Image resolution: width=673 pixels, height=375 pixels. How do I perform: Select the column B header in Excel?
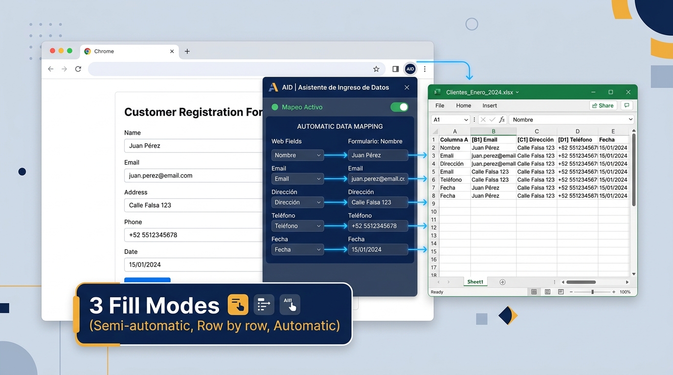(x=494, y=131)
